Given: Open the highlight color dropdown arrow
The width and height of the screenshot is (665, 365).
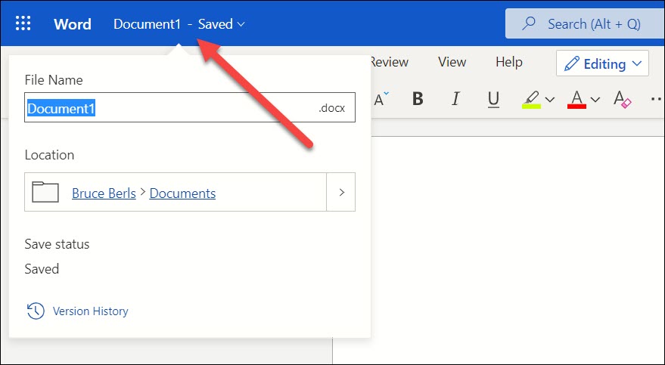Looking at the screenshot, I should click(x=550, y=100).
